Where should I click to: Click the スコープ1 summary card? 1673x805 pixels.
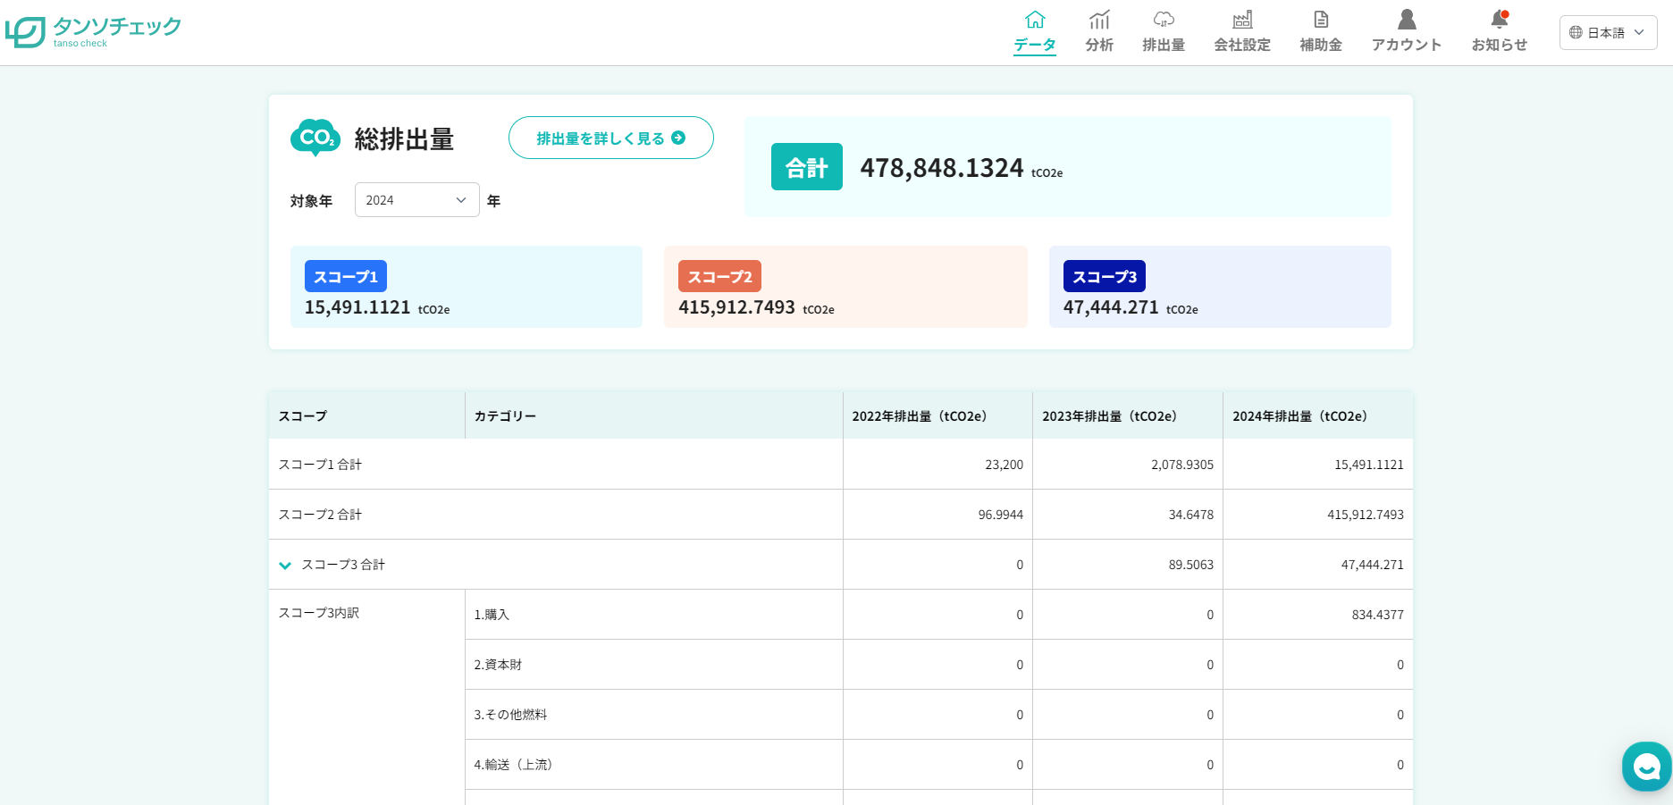click(x=466, y=287)
